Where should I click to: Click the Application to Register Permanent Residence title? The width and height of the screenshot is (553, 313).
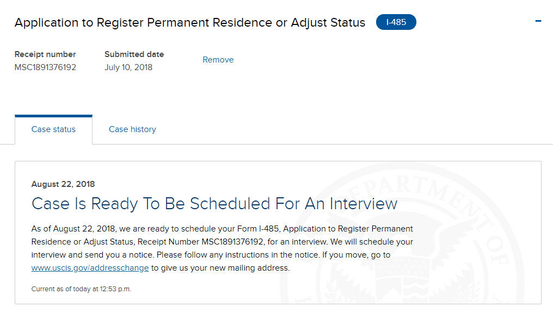(x=190, y=22)
